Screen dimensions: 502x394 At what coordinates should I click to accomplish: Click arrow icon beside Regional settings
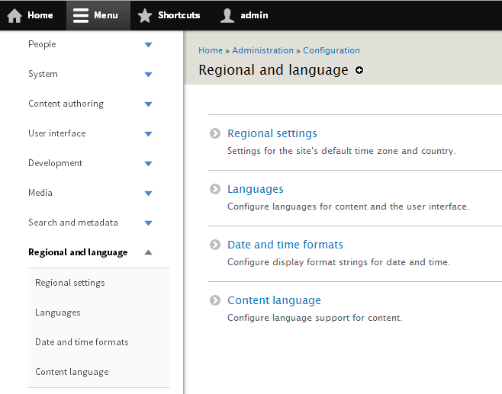click(x=215, y=133)
